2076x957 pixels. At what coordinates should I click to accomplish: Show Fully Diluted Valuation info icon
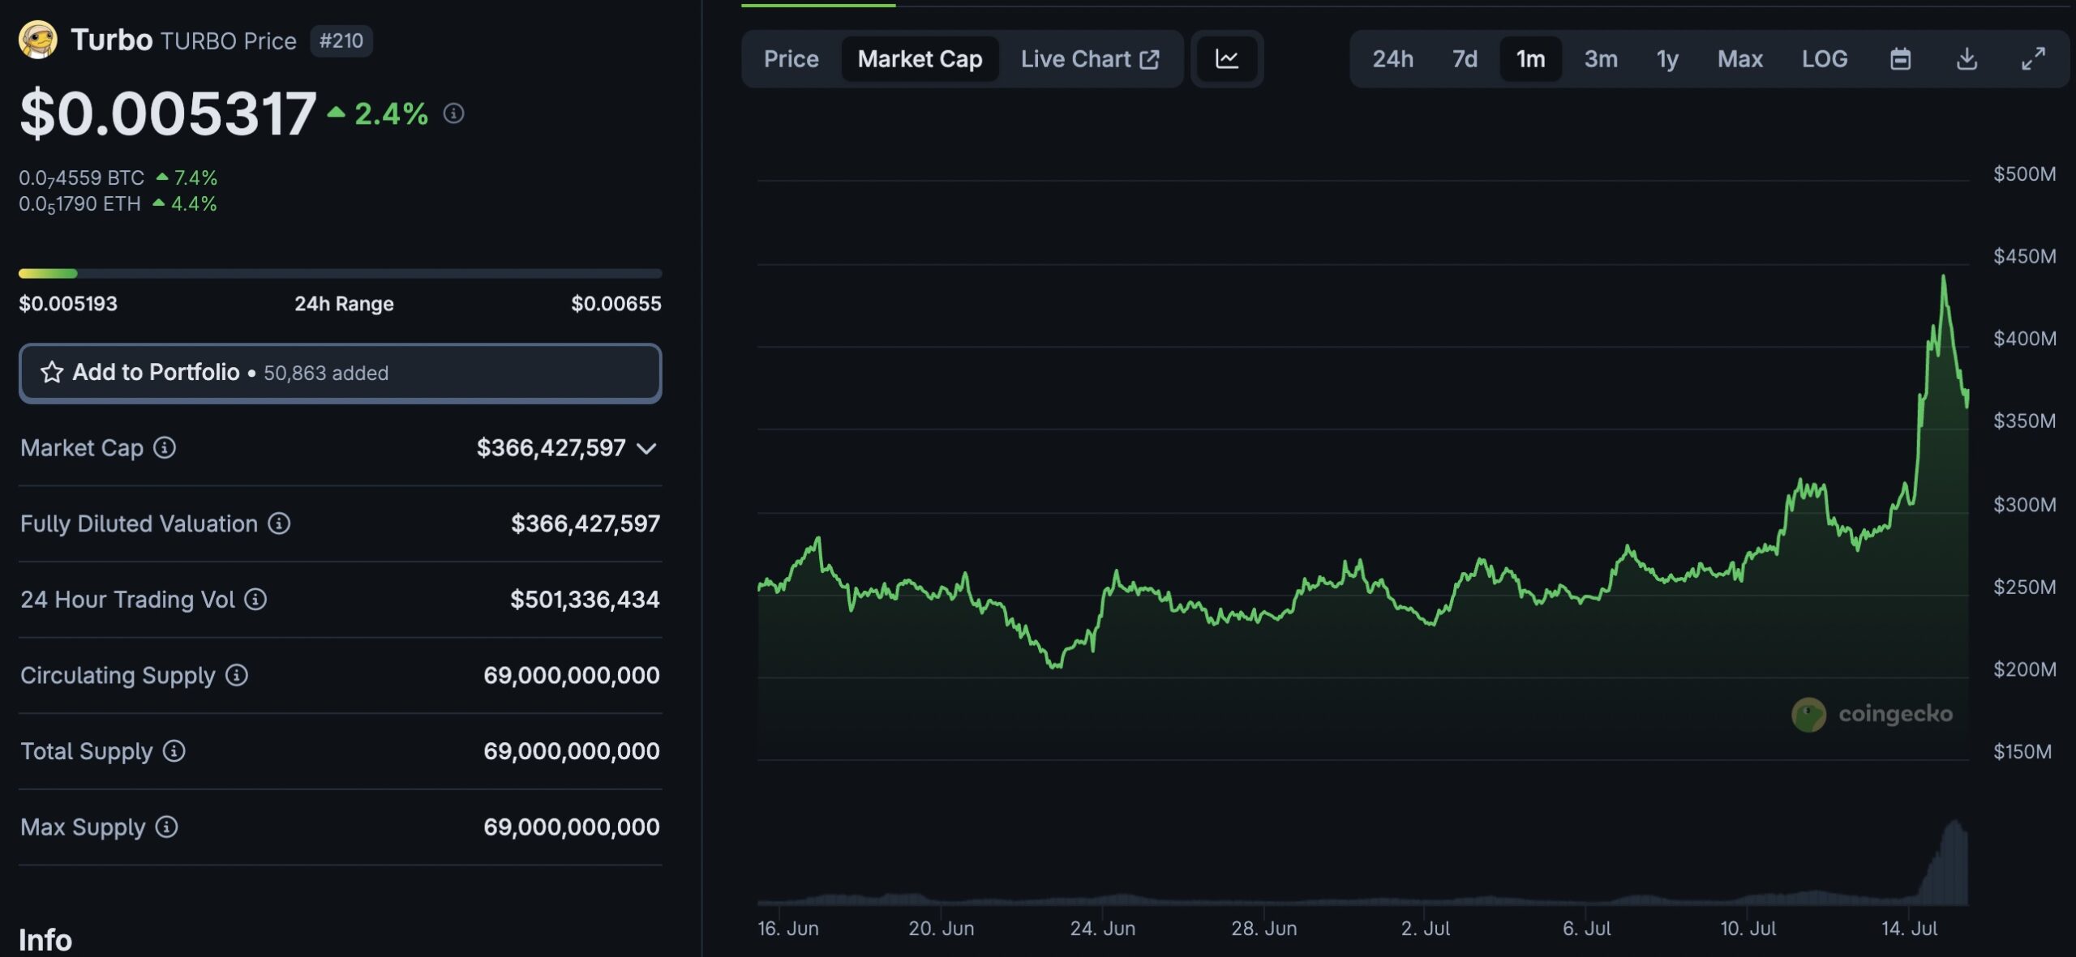click(279, 523)
